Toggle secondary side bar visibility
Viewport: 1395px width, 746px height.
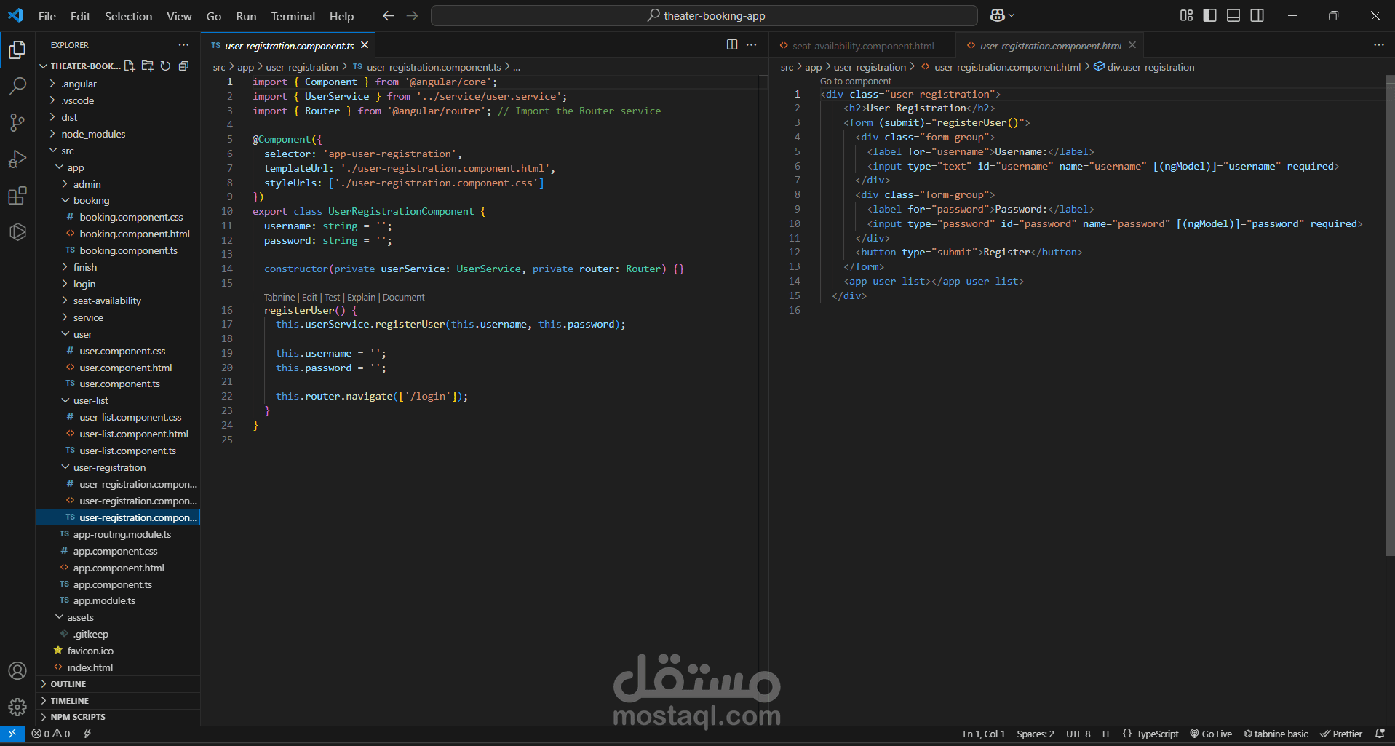pyautogui.click(x=1257, y=15)
